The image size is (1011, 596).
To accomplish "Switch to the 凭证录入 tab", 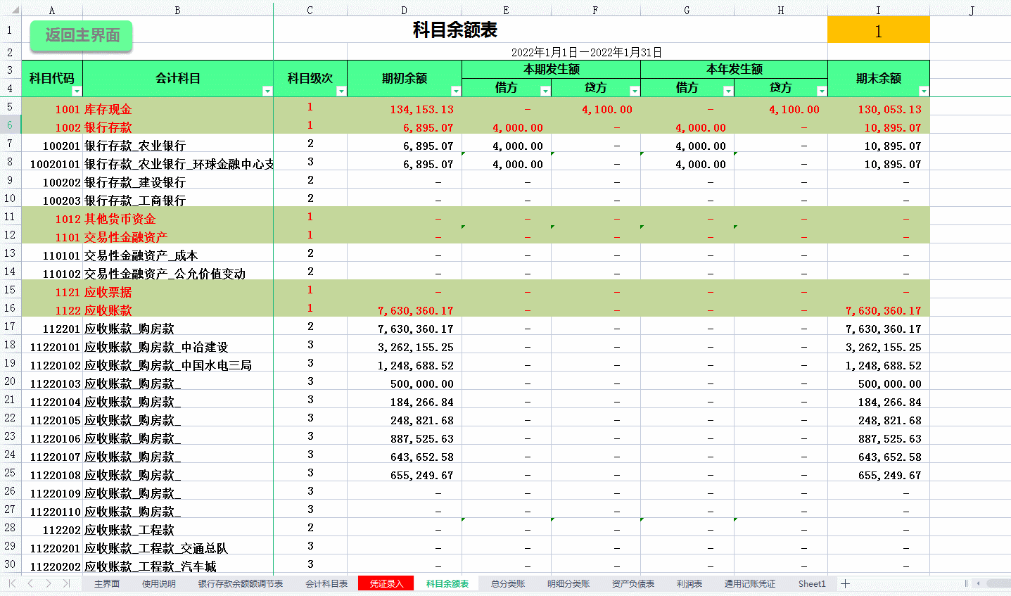I will 385,583.
